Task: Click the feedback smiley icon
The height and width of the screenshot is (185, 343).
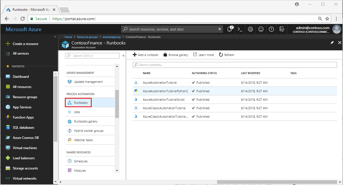Action: [x=261, y=29]
